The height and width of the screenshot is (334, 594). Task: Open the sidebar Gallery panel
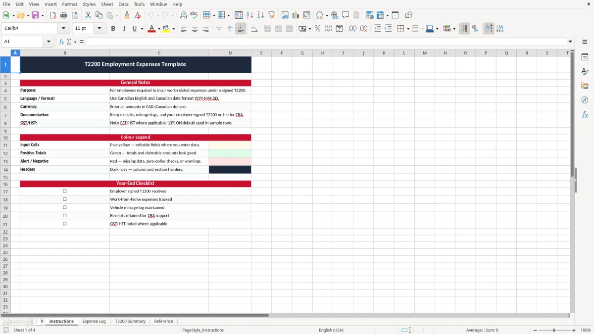pos(585,86)
